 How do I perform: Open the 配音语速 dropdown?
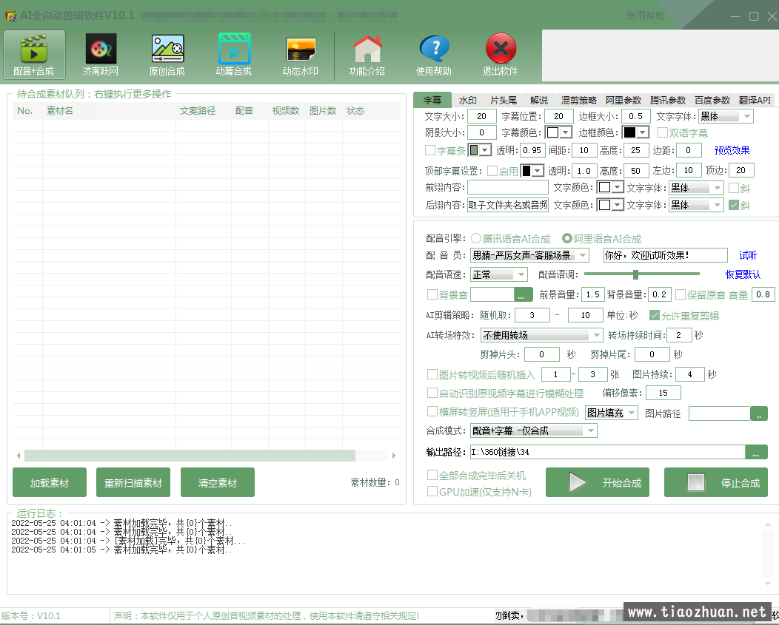[499, 274]
